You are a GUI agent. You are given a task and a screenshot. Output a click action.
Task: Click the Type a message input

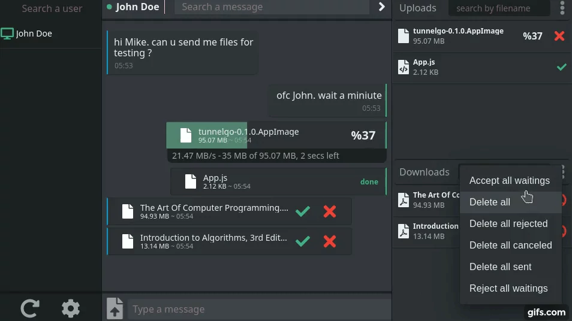pyautogui.click(x=259, y=310)
